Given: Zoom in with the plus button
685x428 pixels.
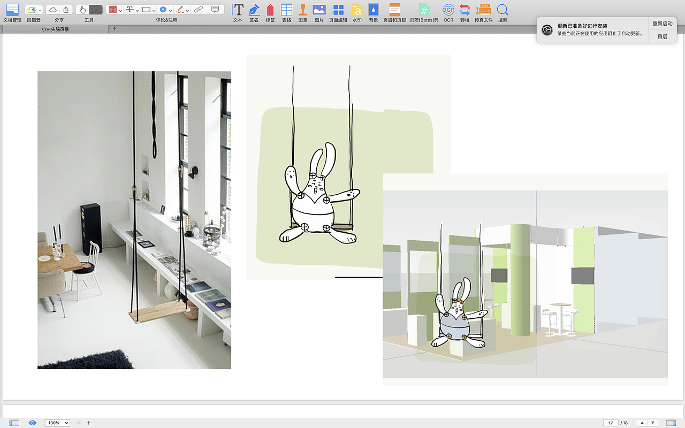Looking at the screenshot, I should point(88,423).
